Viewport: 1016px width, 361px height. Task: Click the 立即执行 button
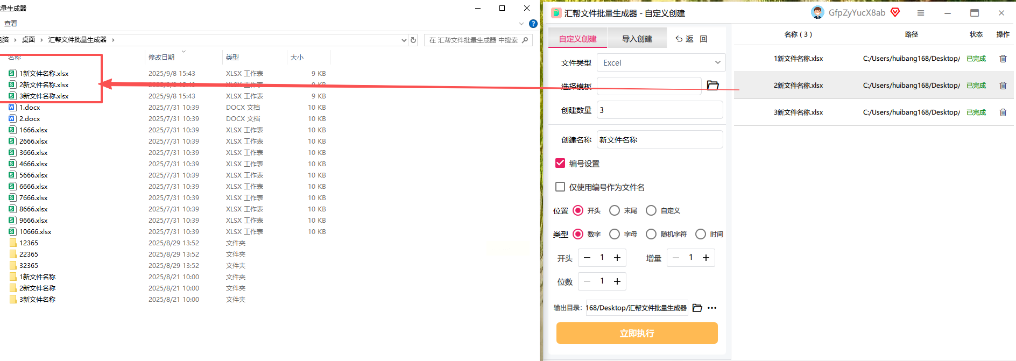point(637,333)
